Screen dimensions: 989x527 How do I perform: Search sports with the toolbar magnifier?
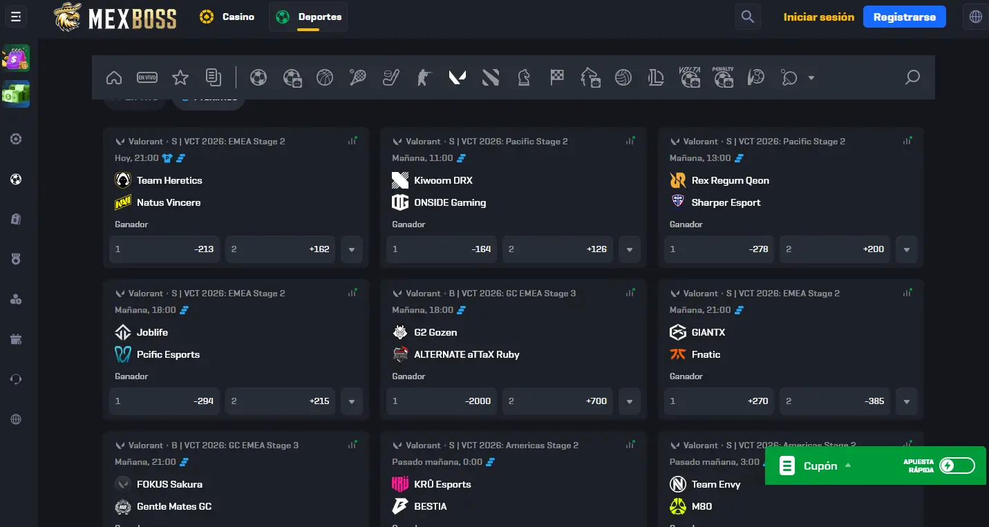(912, 77)
